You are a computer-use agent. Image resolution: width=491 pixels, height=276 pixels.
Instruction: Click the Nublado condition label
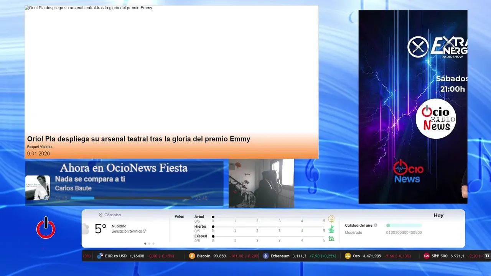[x=119, y=226]
